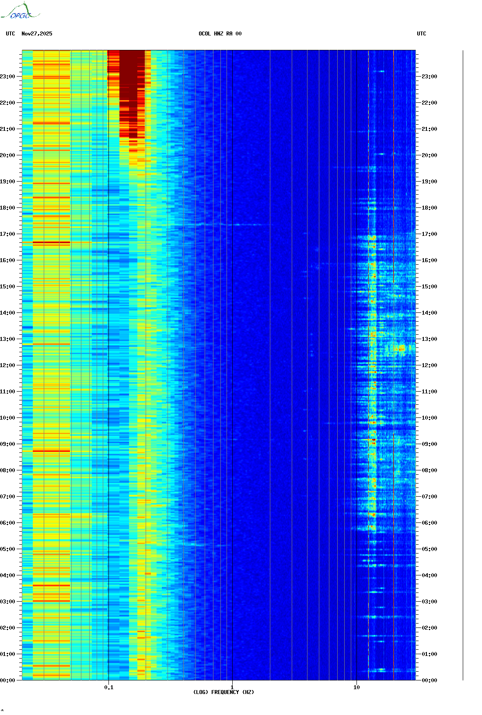Click the right axis 12:00 time label
Screen dimensions: 482x715
430,365
